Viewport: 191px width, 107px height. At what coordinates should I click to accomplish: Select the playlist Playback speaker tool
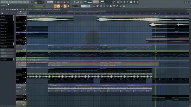pyautogui.click(x=23, y=9)
